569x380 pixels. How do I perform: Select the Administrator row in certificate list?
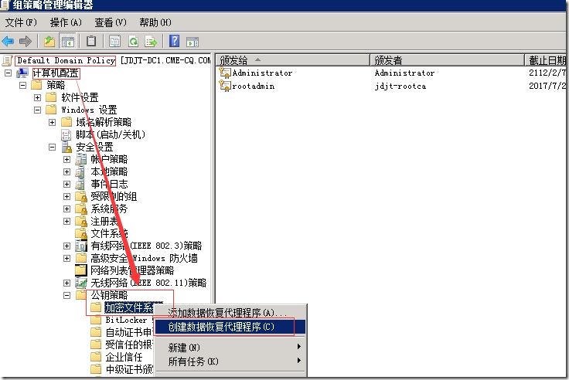pyautogui.click(x=392, y=73)
